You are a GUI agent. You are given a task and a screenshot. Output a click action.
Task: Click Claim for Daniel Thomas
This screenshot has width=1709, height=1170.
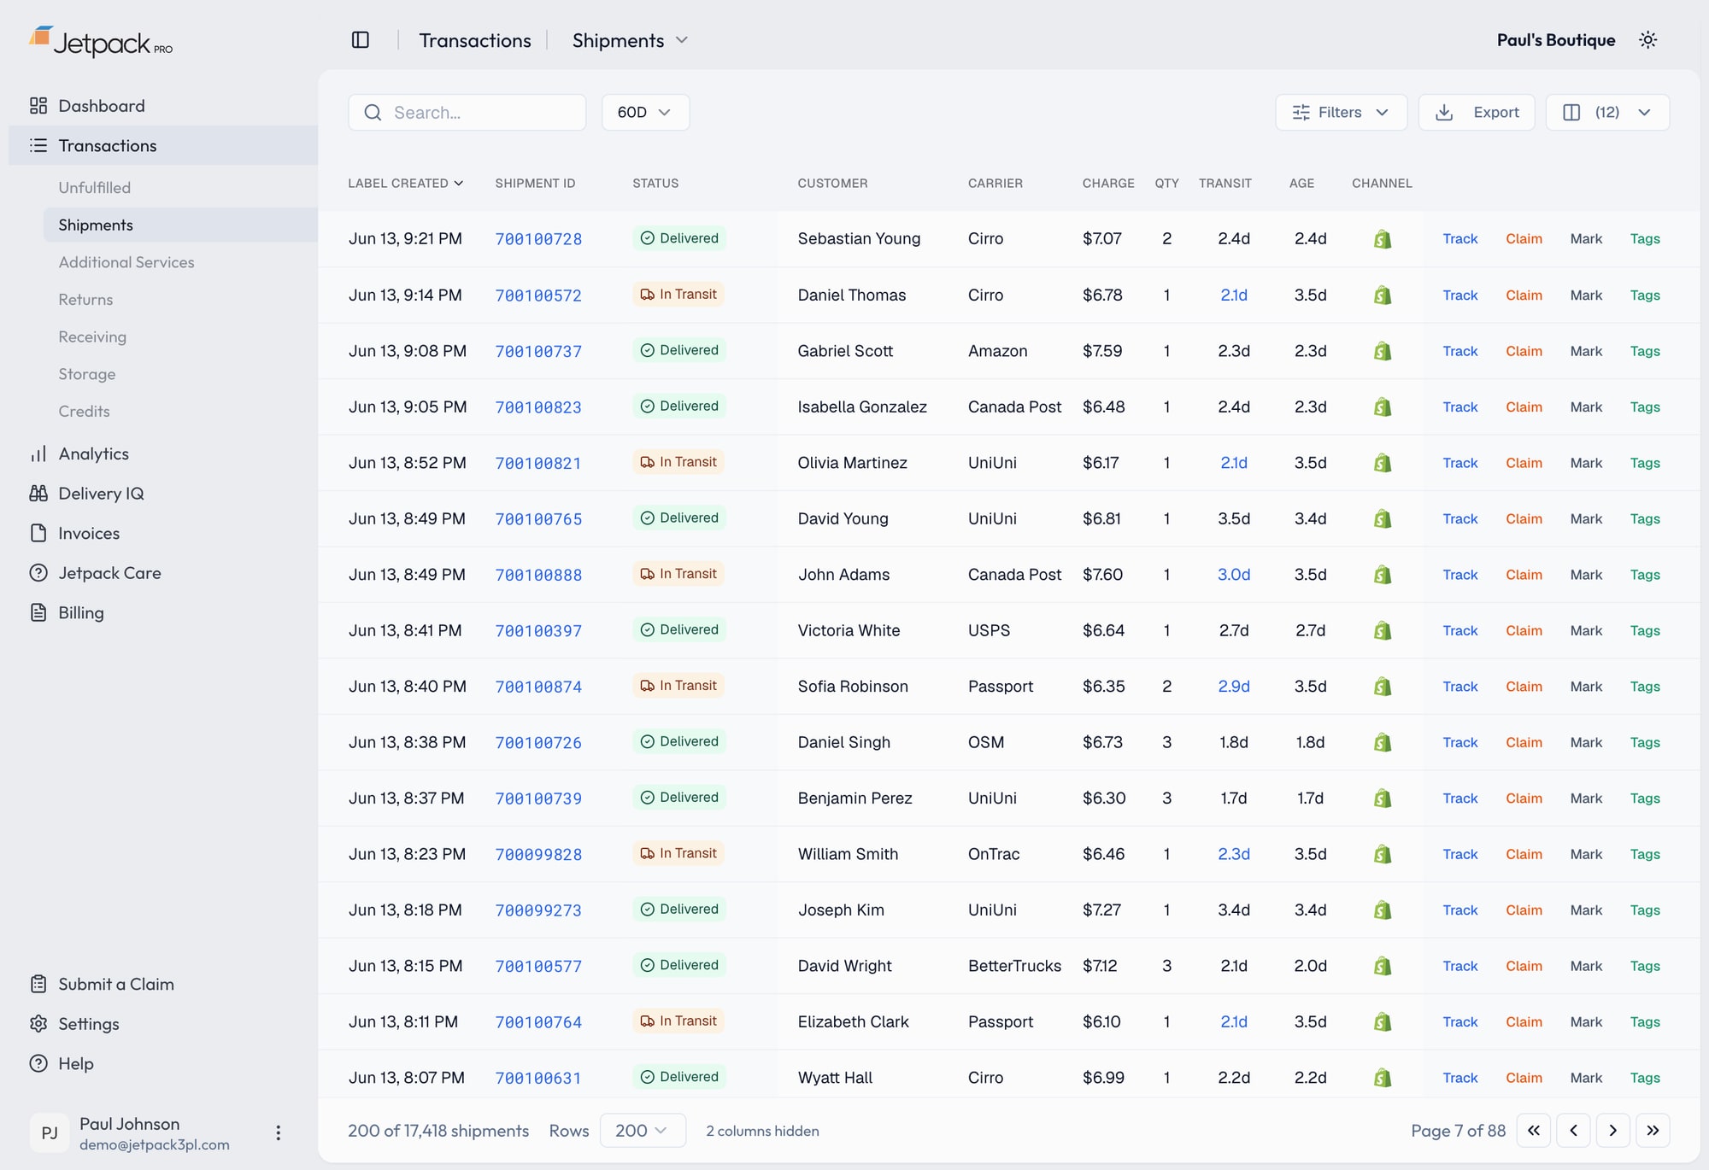point(1524,295)
